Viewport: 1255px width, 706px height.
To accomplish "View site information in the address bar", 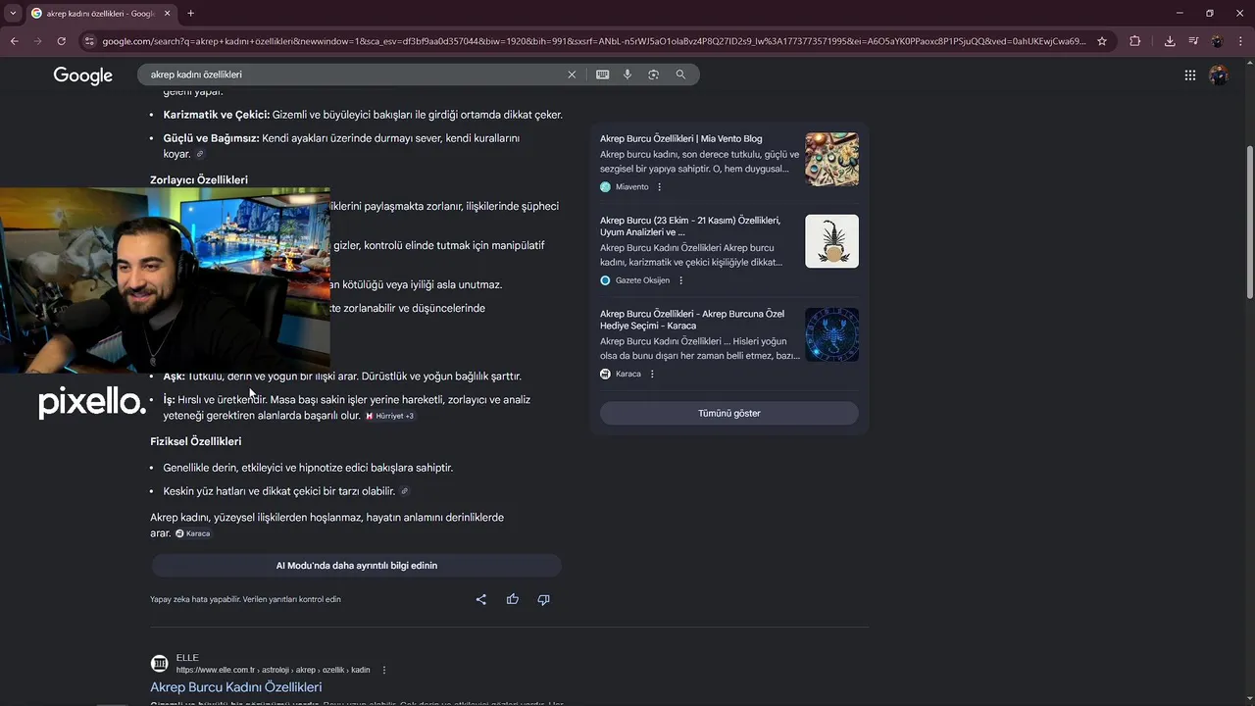I will 89,41.
